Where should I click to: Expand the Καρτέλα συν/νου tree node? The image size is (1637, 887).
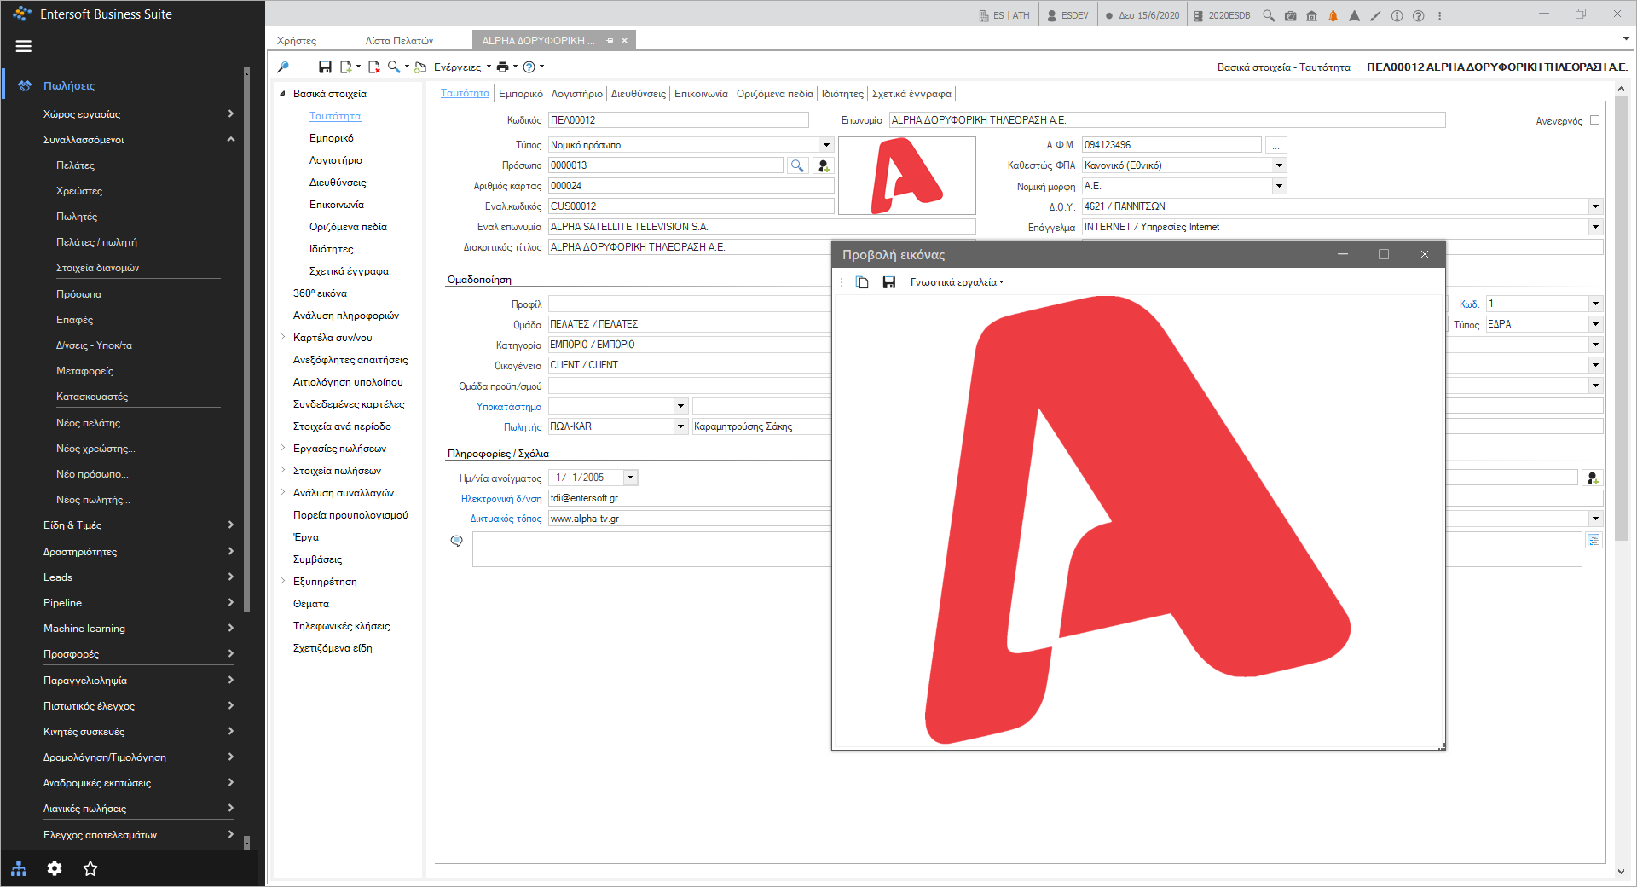pyautogui.click(x=282, y=337)
